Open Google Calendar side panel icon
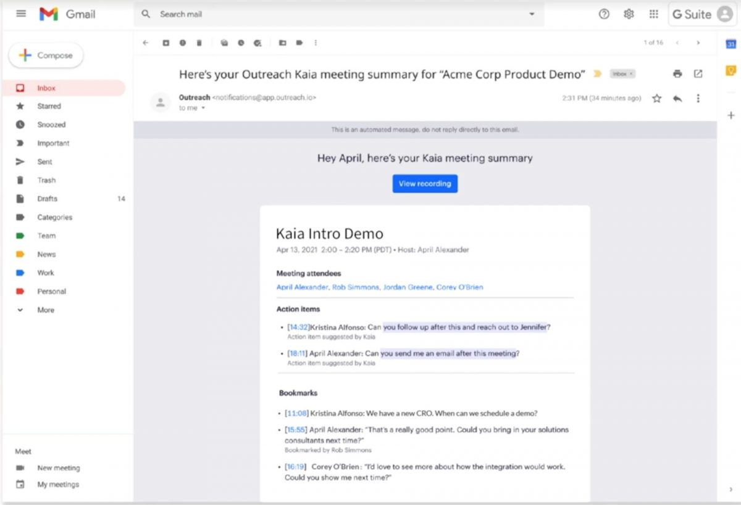The image size is (741, 505). click(731, 44)
